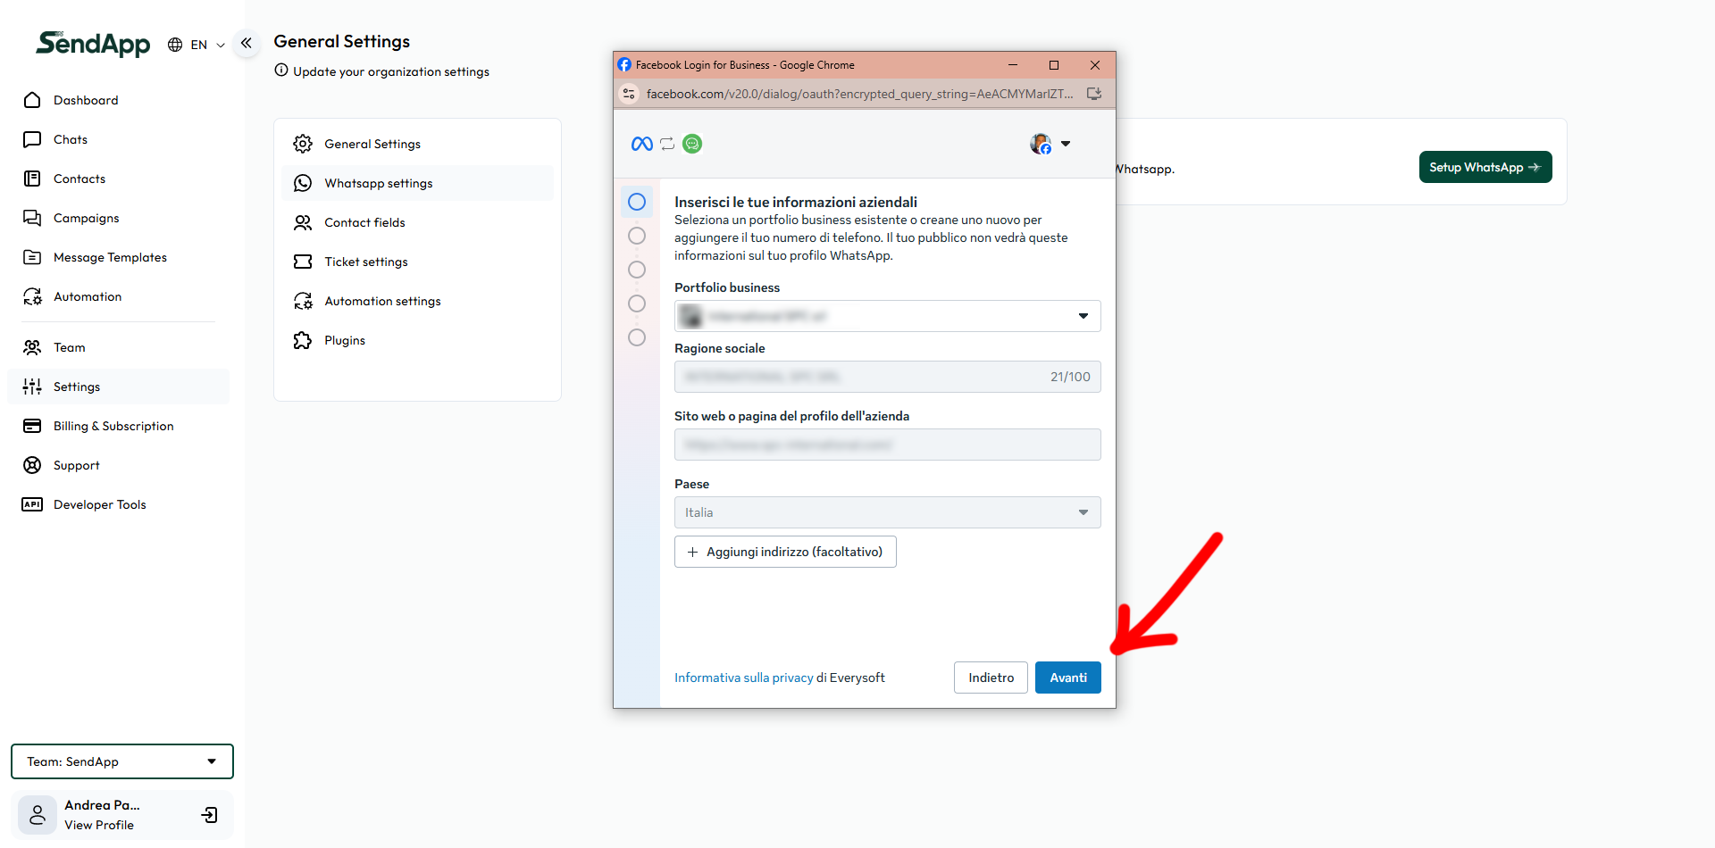
Task: Click the Avanti button
Action: tap(1068, 678)
